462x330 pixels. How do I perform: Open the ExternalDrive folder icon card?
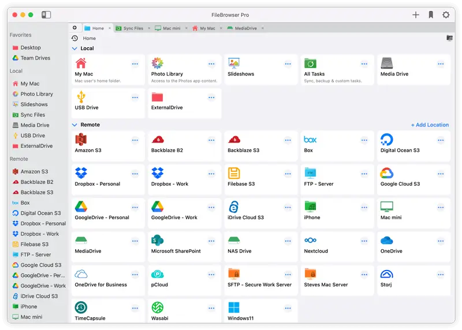pyautogui.click(x=157, y=97)
